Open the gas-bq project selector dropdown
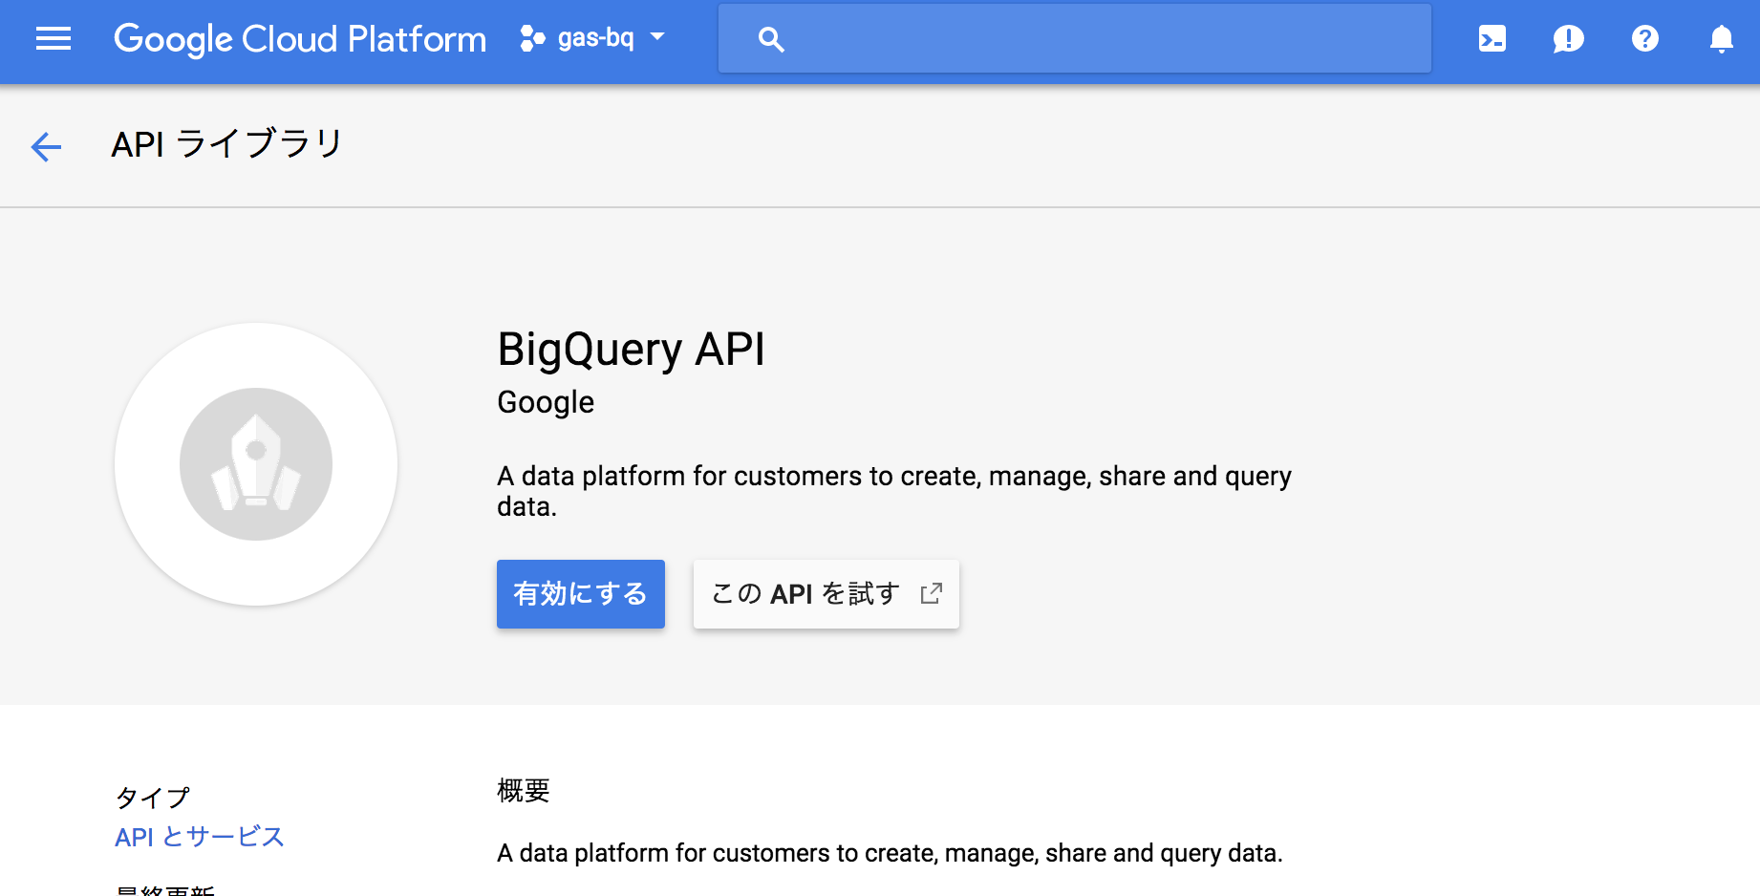 [592, 38]
